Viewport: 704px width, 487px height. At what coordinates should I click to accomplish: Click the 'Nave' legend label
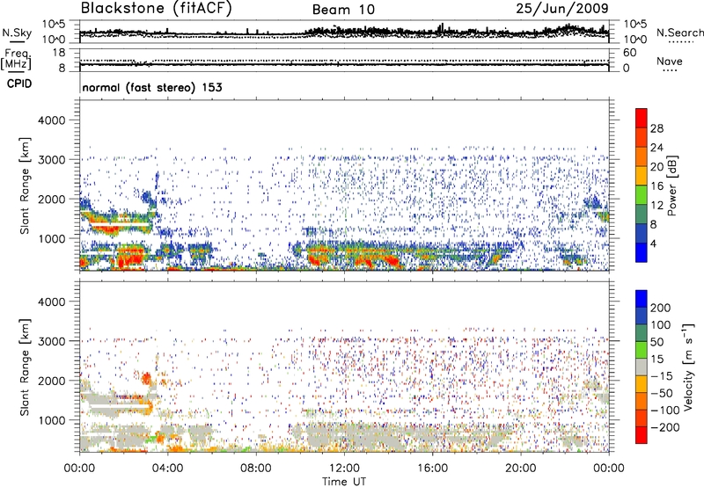[x=670, y=61]
